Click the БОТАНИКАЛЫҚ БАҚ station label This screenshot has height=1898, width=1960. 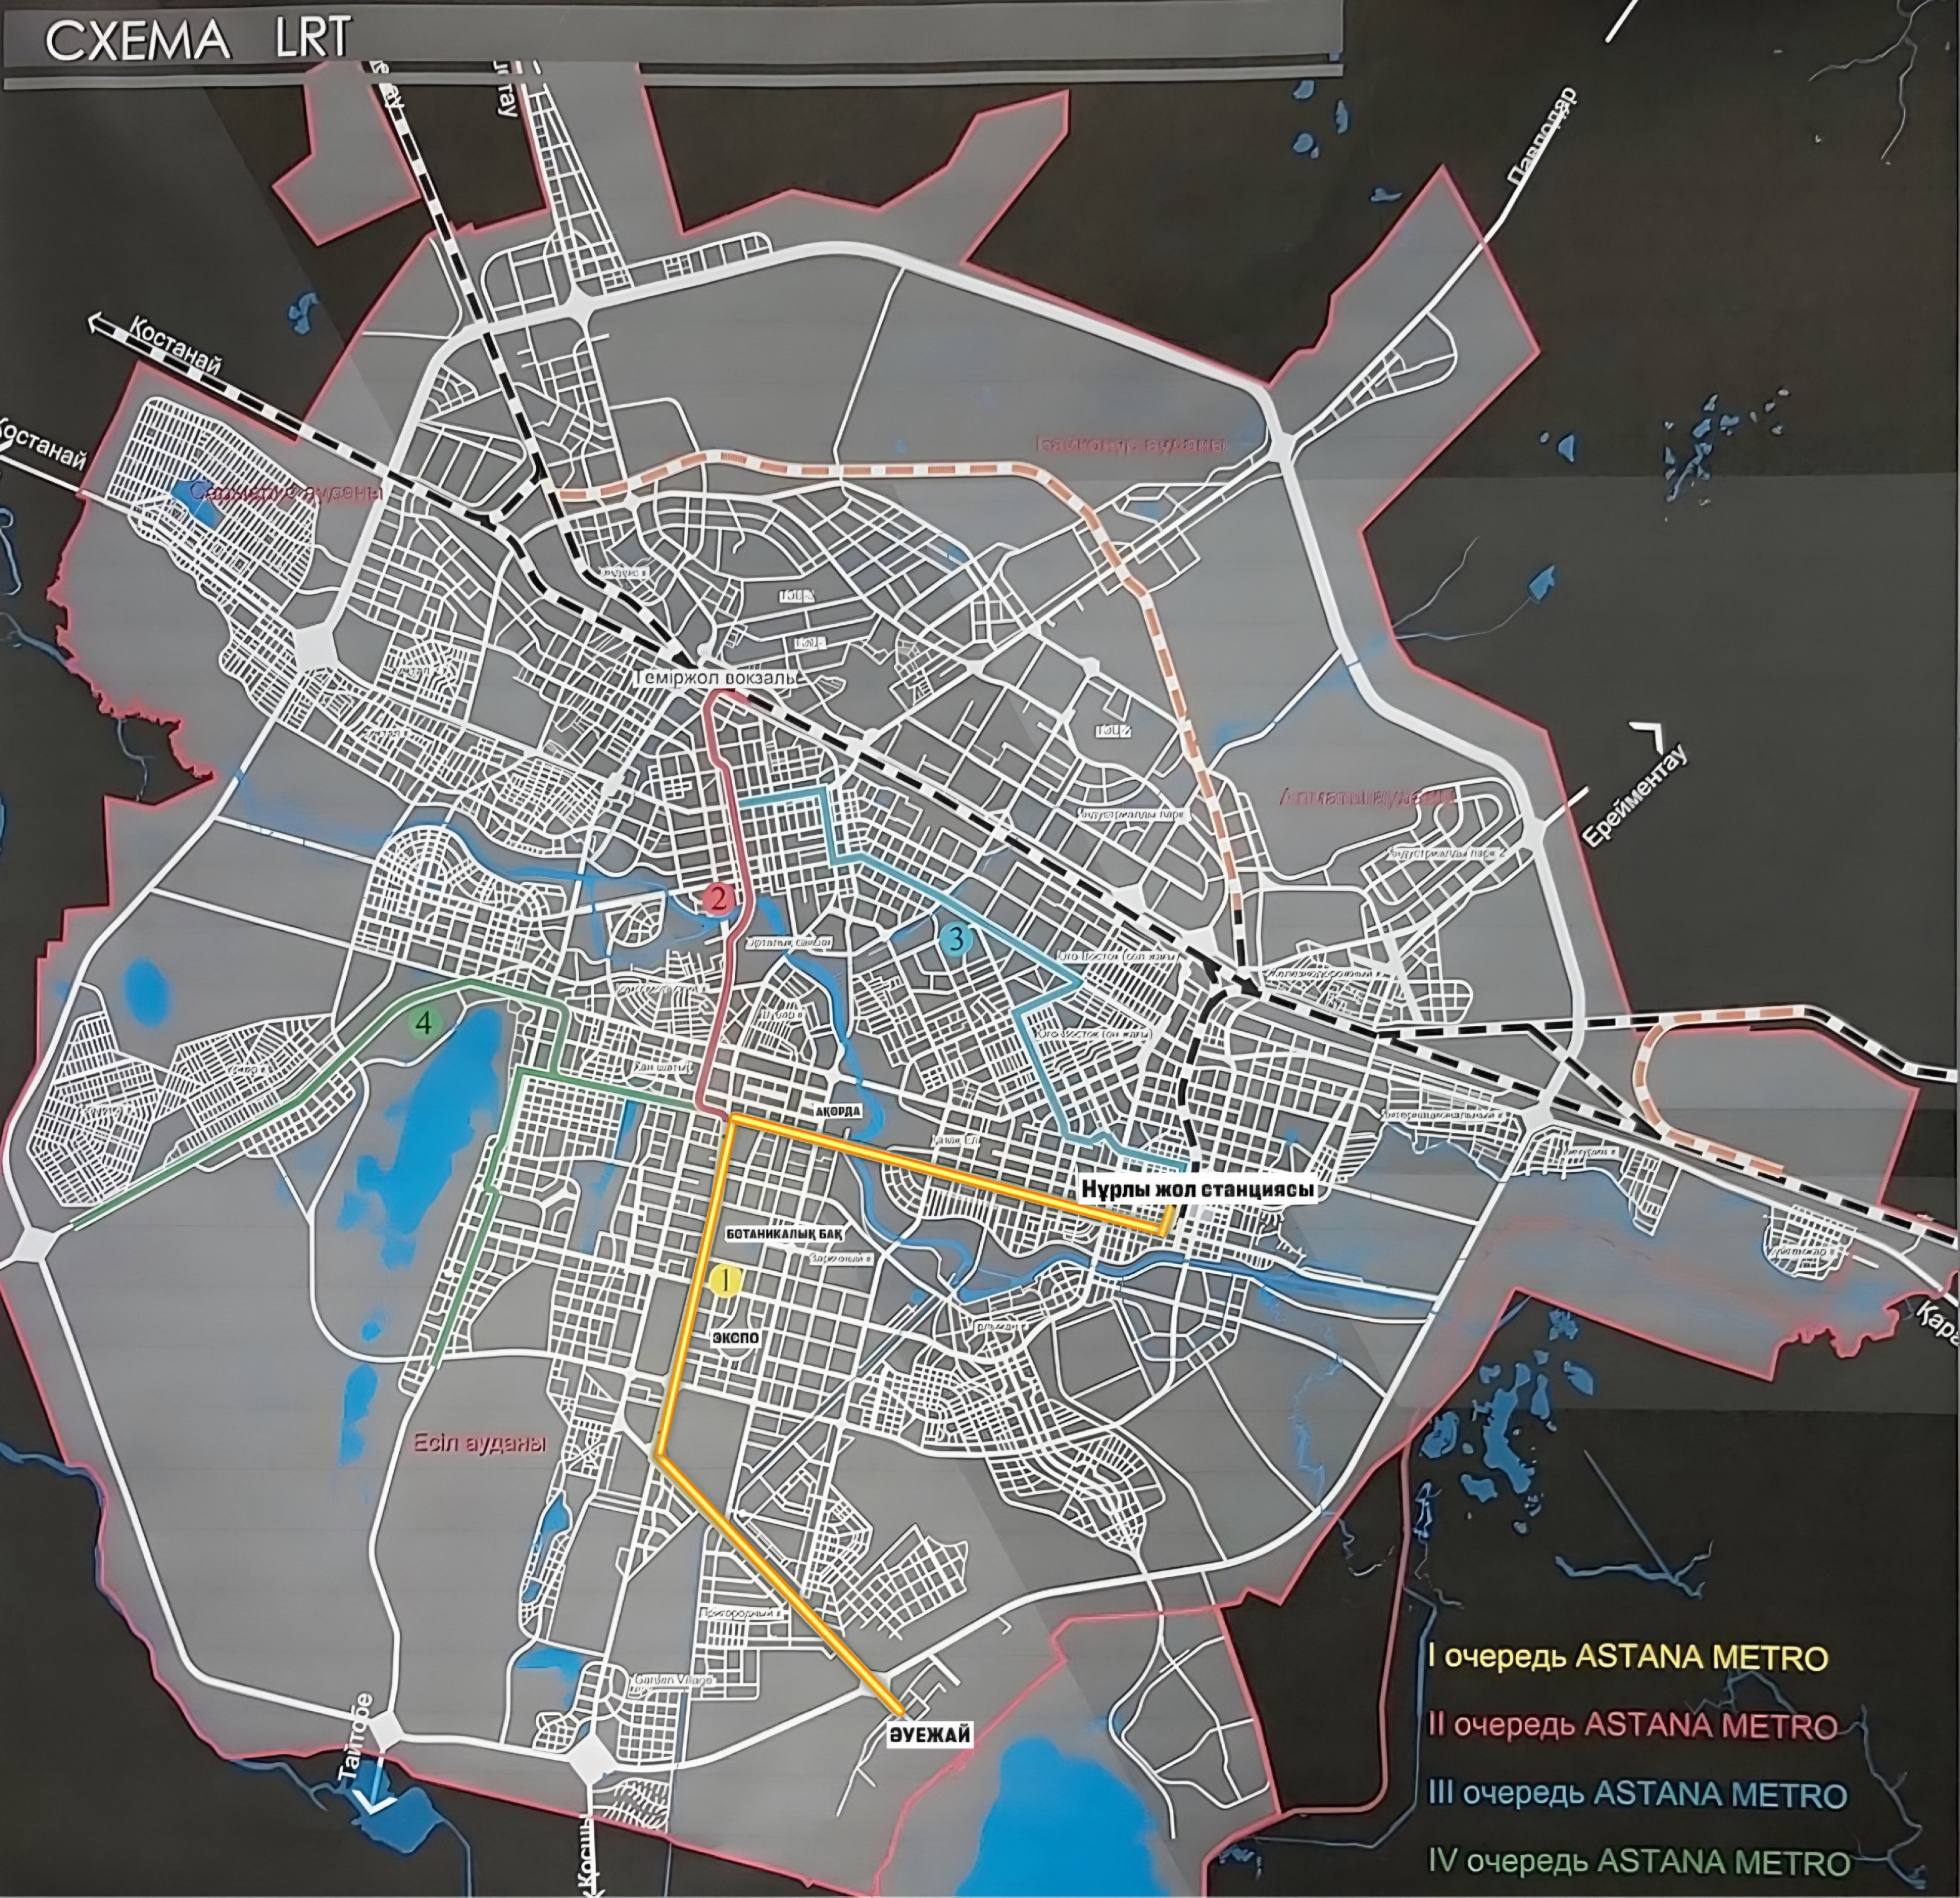[785, 1235]
